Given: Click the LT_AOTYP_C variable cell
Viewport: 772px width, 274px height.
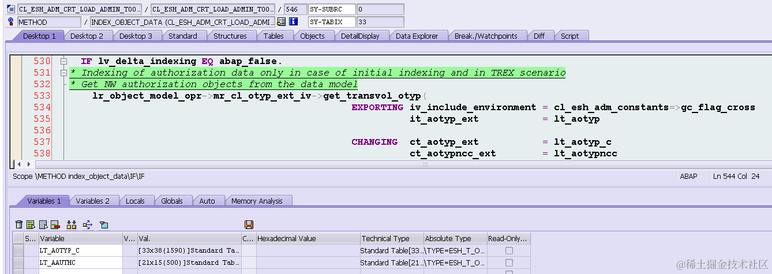Looking at the screenshot, I should pyautogui.click(x=80, y=250).
